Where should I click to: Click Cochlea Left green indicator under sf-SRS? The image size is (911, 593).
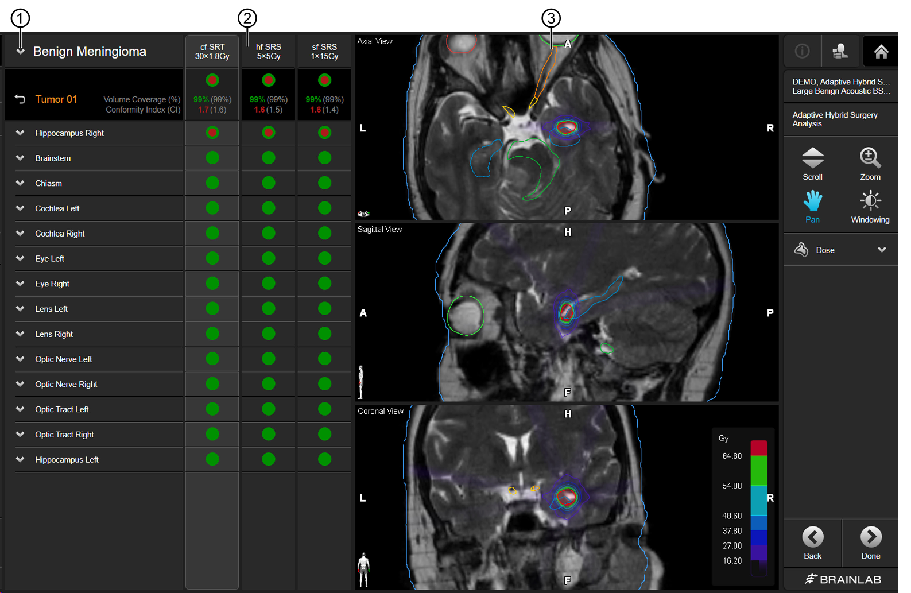coord(324,208)
